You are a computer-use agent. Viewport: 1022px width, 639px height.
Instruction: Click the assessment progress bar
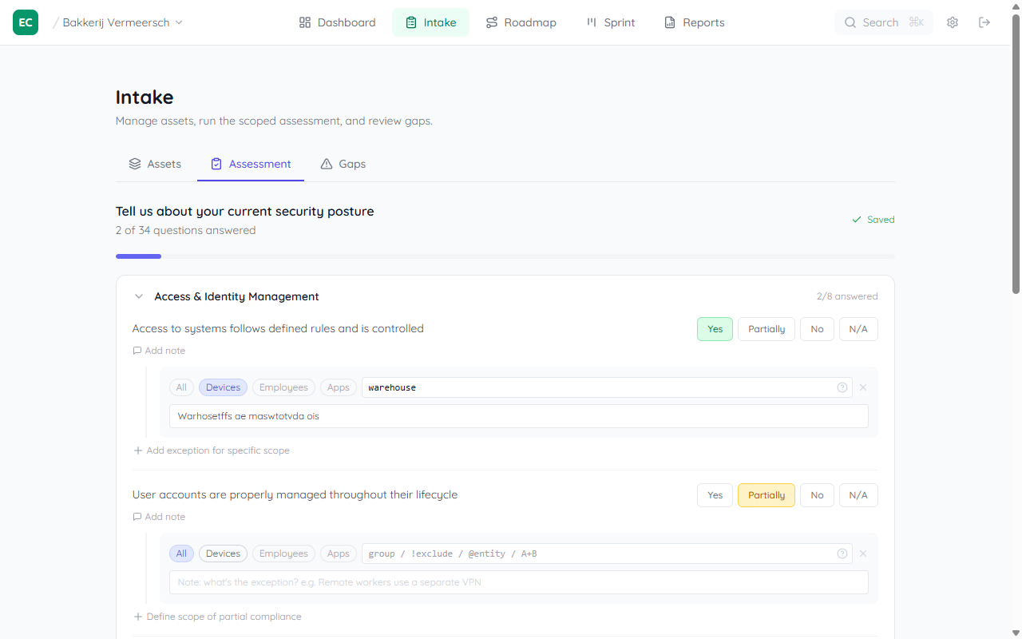tap(505, 256)
